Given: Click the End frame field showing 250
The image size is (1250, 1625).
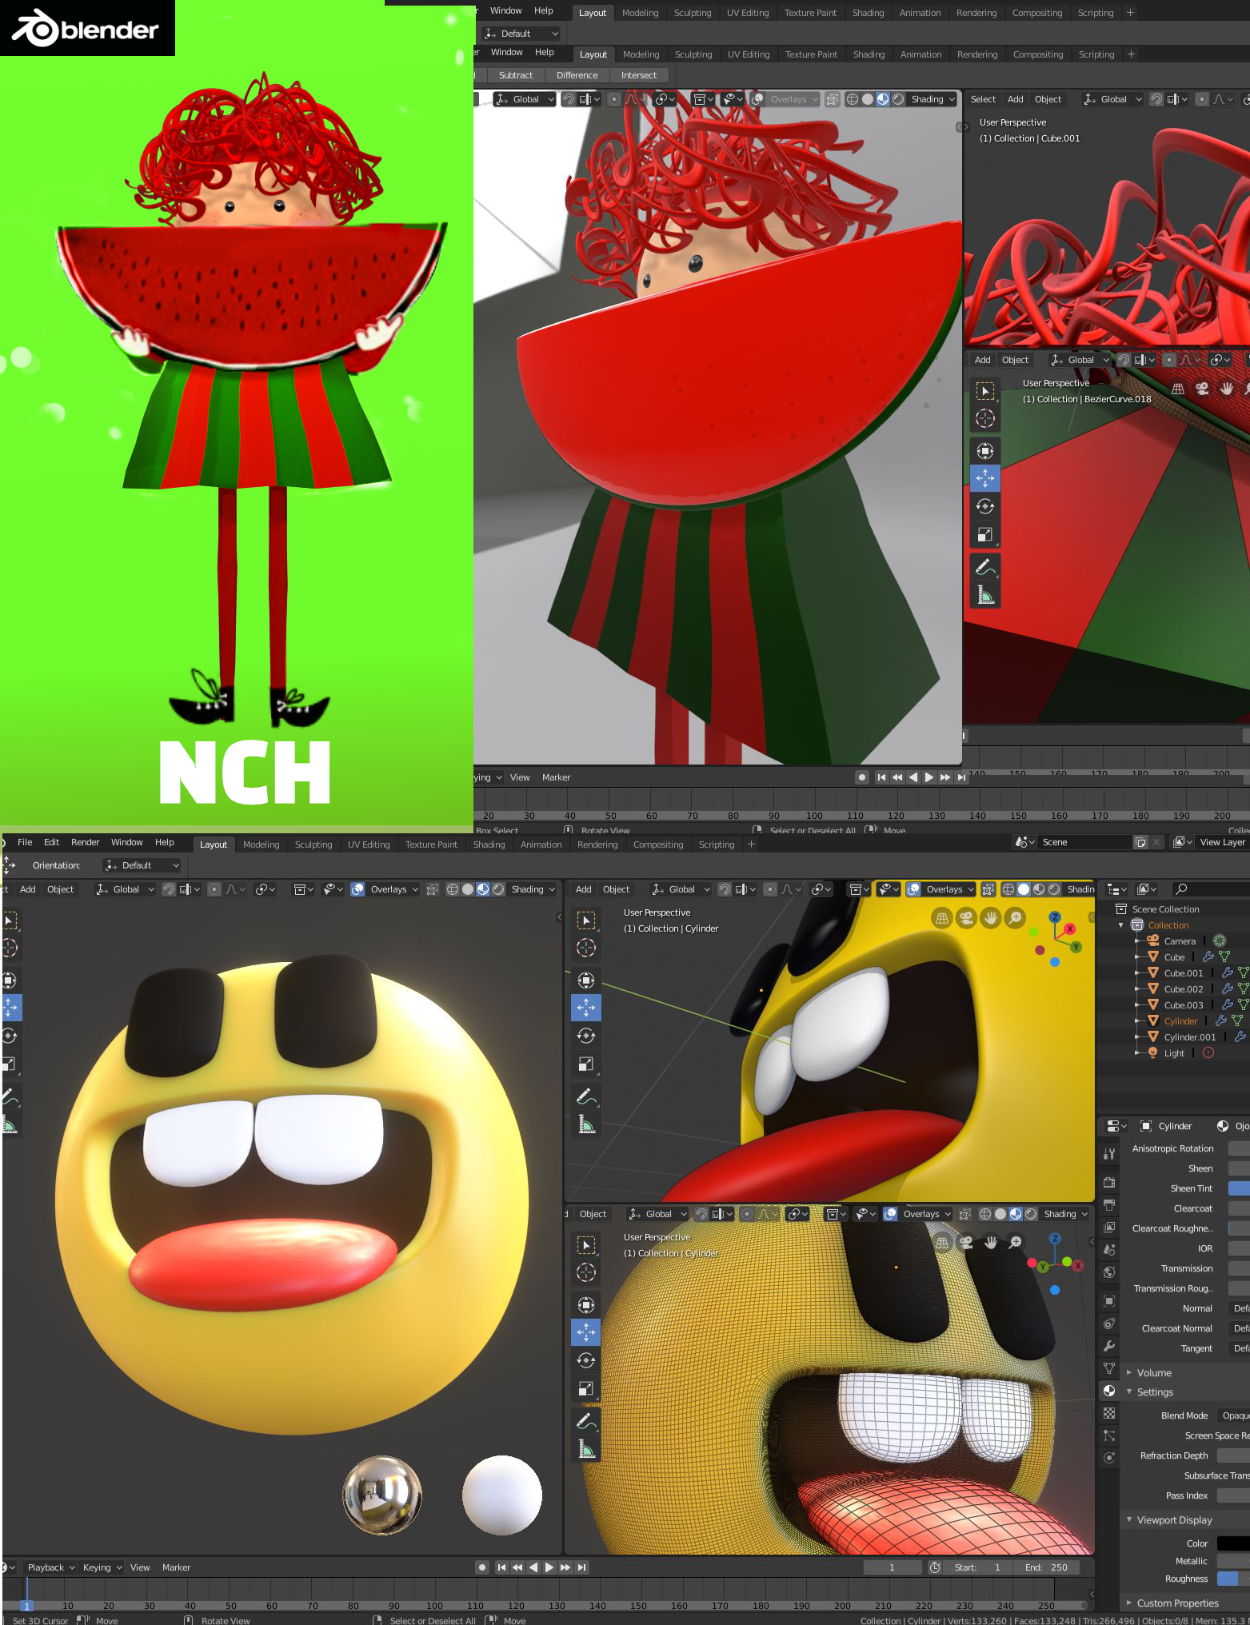Looking at the screenshot, I should click(x=1046, y=1567).
